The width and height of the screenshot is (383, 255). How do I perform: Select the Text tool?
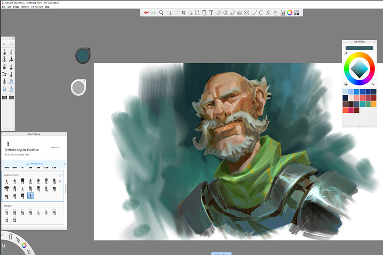coord(211,13)
